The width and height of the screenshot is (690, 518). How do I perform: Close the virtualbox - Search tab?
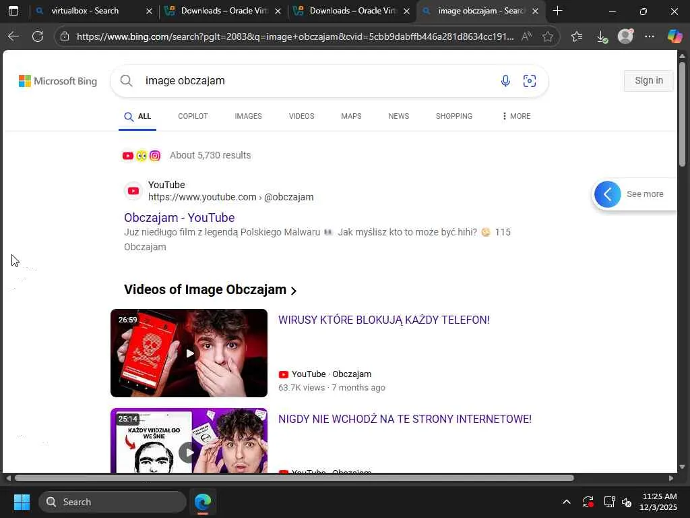tap(149, 11)
